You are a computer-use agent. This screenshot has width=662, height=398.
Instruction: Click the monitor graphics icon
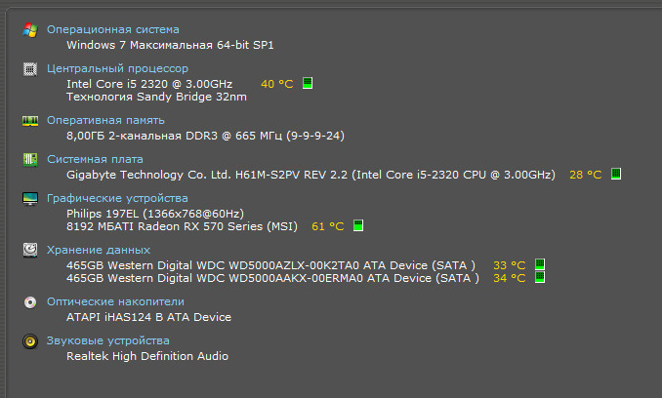[30, 199]
